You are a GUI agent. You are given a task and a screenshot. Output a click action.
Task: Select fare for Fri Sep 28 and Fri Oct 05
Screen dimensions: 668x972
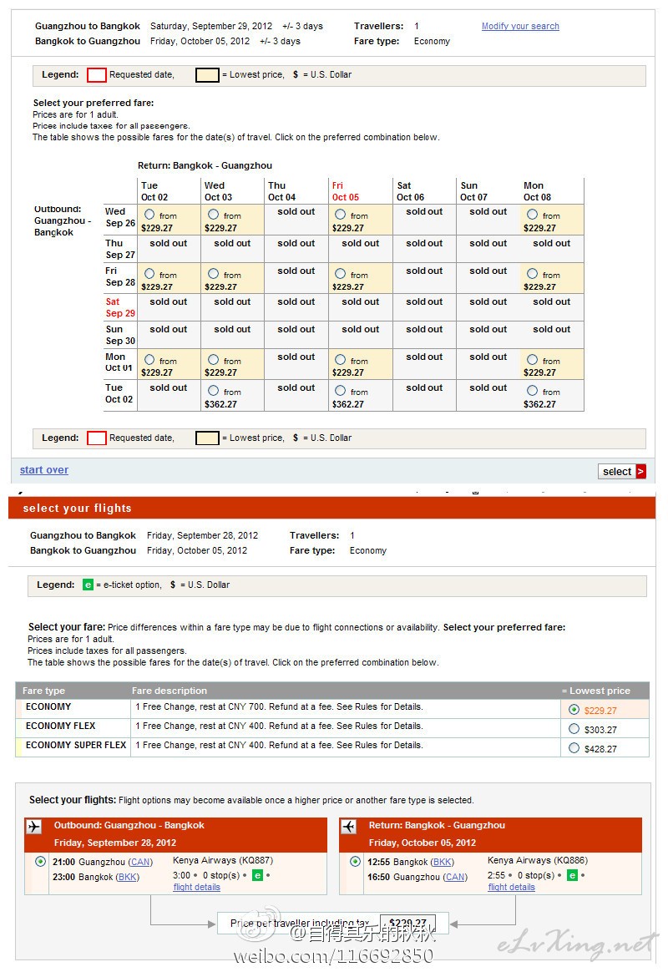tap(340, 273)
